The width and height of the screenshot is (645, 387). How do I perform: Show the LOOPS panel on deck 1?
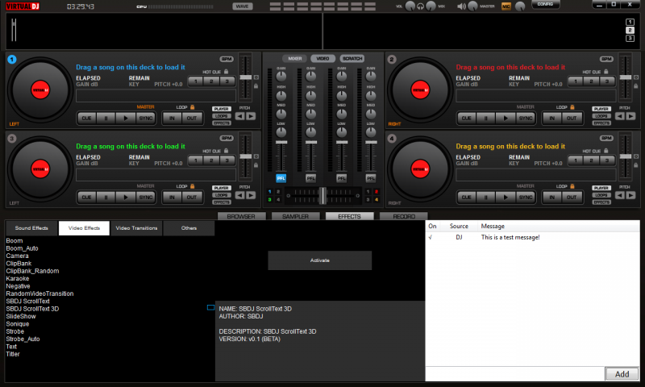point(221,116)
